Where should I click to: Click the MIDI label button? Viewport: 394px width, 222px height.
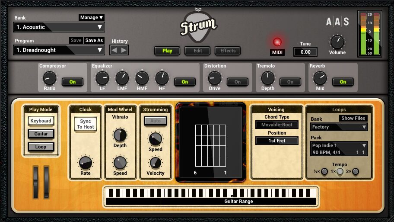(x=277, y=52)
